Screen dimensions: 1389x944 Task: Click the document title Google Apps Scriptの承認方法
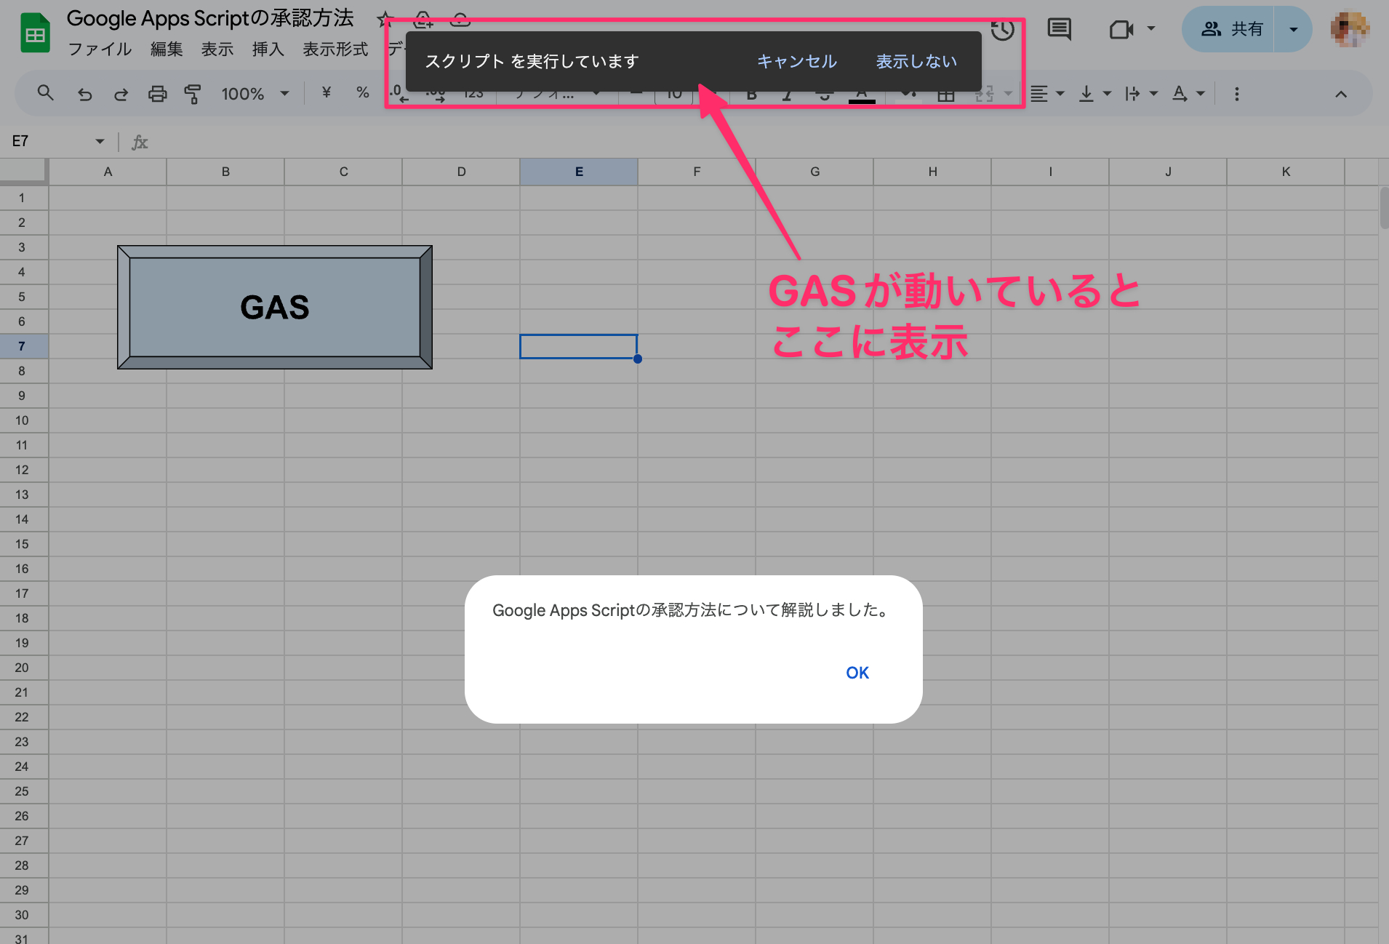tap(210, 18)
